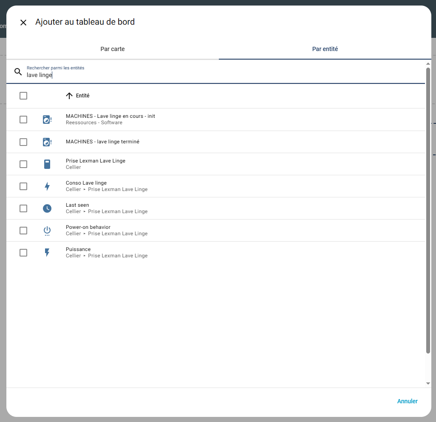Switch to the 'Par carte' tab
This screenshot has width=436, height=422.
click(113, 49)
